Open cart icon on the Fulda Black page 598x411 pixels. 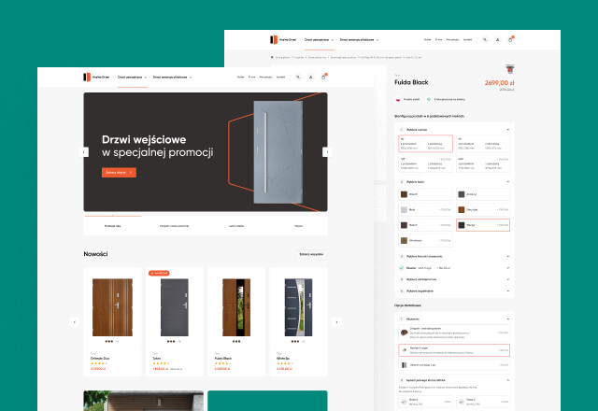point(510,40)
